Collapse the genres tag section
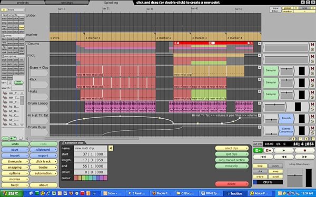316x197 pixels. pyautogui.click(x=3, y=36)
